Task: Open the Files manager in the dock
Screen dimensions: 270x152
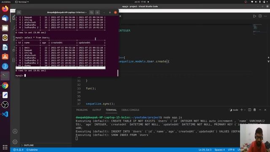Action: pyautogui.click(x=5, y=28)
